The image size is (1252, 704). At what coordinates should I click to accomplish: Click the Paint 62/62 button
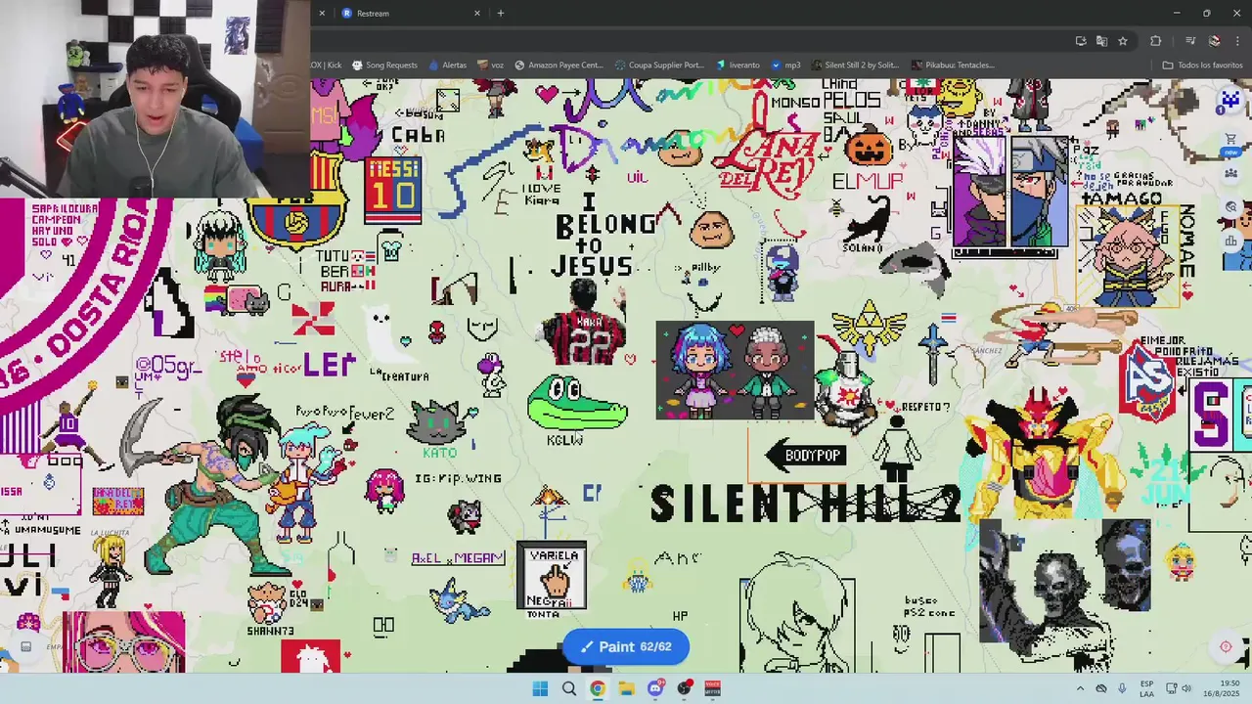[x=625, y=646]
